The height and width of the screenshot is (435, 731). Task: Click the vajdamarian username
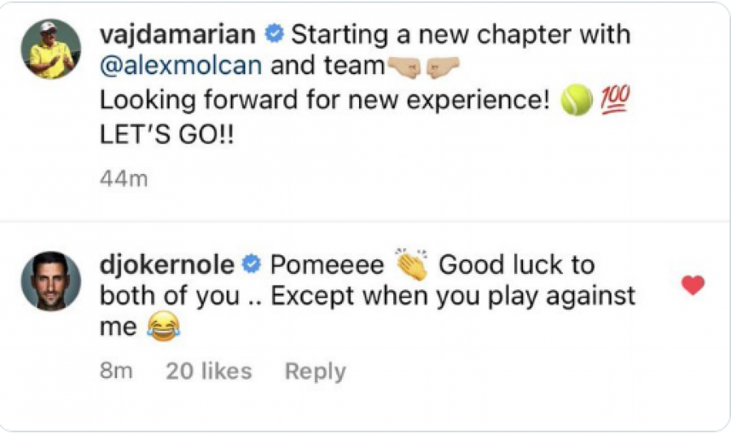(x=180, y=35)
